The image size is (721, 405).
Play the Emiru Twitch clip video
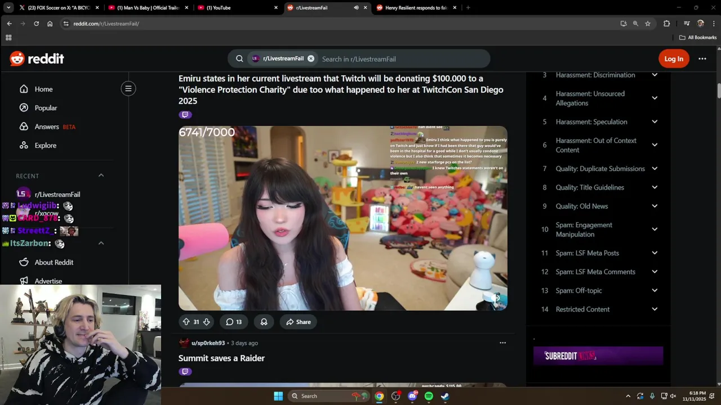pos(342,218)
